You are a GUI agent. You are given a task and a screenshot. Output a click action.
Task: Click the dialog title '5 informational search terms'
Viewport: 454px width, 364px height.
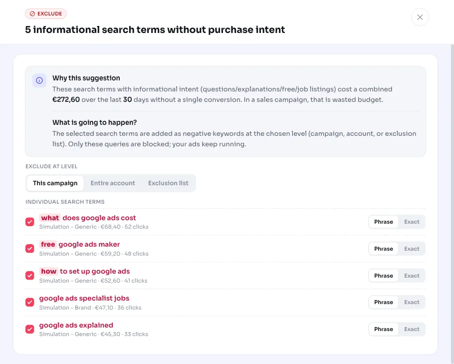(x=155, y=29)
